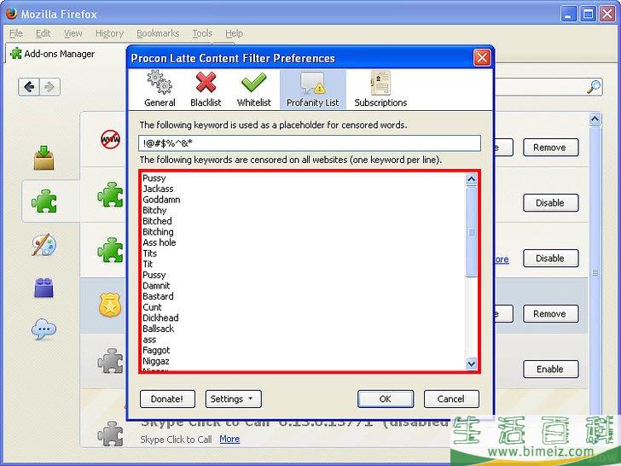Viewport: 621px width, 466px height.
Task: Select the 'Bitched' keyword line
Action: (x=157, y=221)
